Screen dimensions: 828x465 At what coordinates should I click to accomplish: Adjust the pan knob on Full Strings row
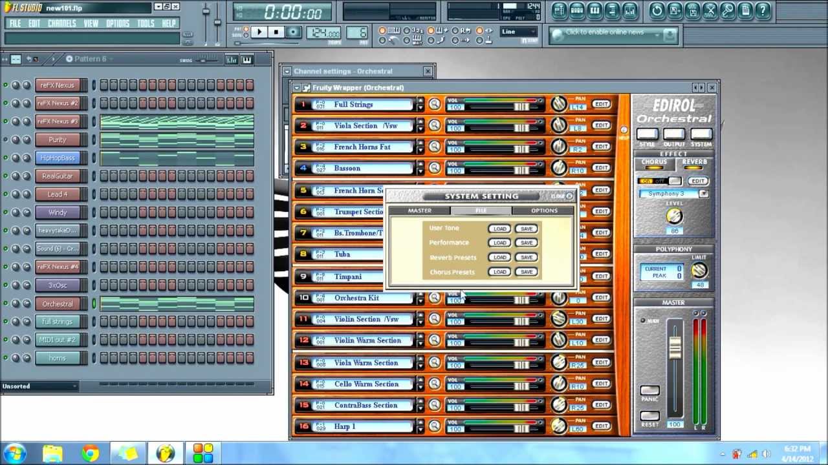[559, 104]
